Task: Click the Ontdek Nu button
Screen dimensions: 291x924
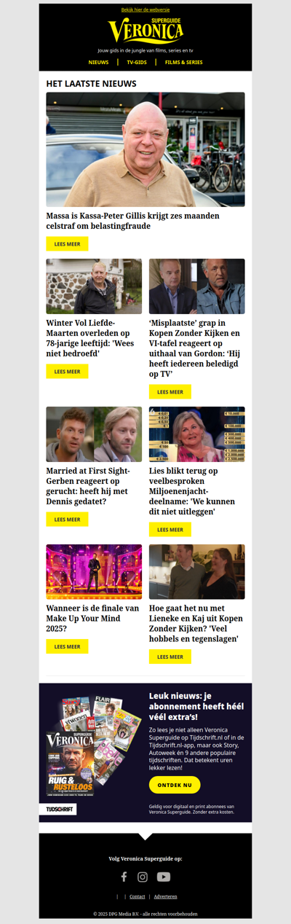Action: tap(175, 785)
